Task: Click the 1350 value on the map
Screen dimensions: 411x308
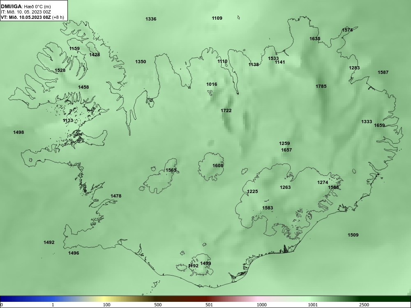Action: [x=141, y=62]
